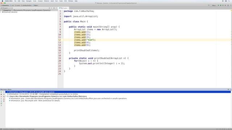The image size is (232, 130).
Task: Close the Messages panel with red X
Action: pyautogui.click(x=1, y=96)
